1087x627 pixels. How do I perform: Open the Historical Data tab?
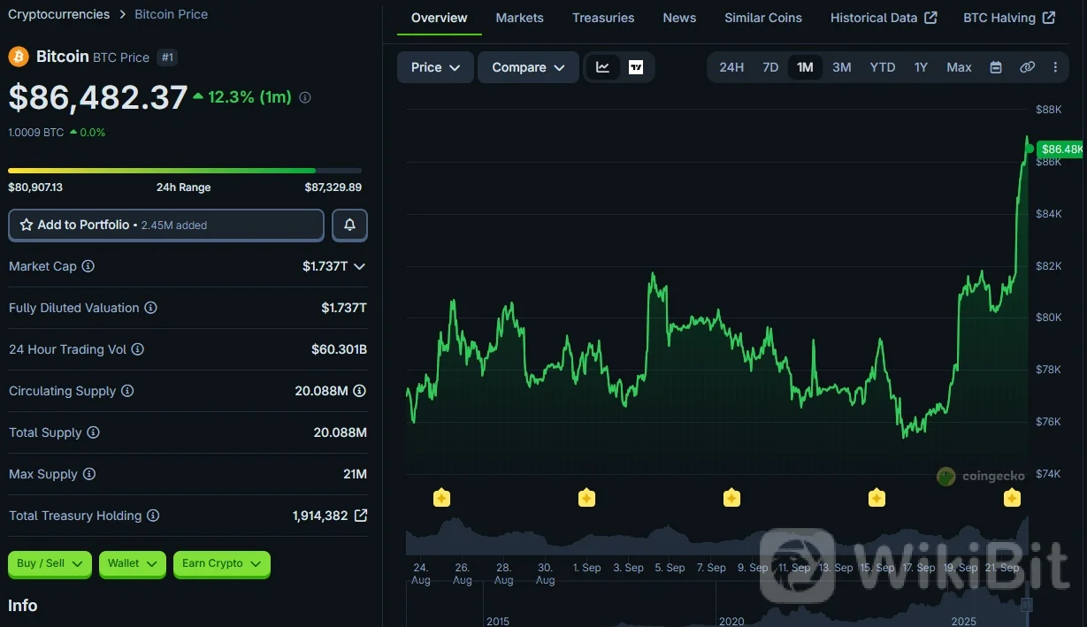pos(884,18)
